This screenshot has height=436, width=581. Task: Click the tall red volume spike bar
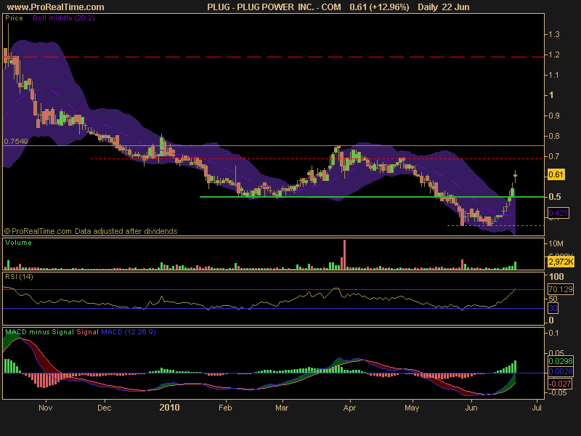click(x=344, y=255)
